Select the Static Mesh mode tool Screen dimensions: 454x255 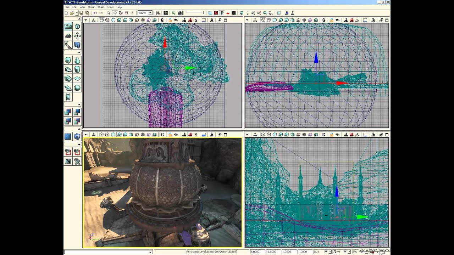[77, 45]
